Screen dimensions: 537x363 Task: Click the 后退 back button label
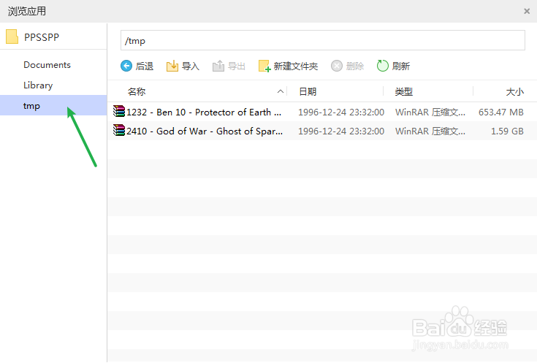(144, 66)
